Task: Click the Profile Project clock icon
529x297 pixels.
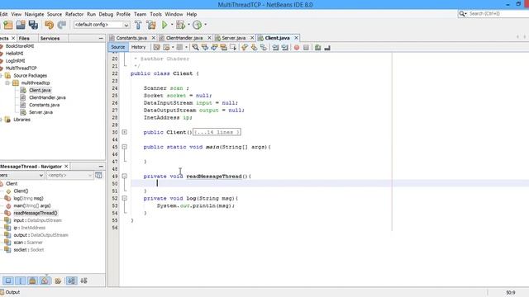Action: [x=198, y=25]
